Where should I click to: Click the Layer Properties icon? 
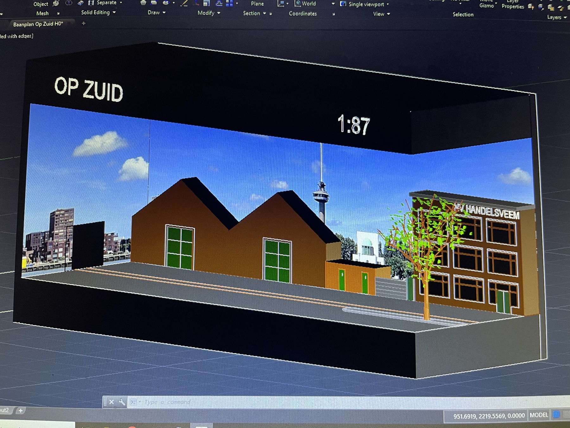tap(513, 5)
